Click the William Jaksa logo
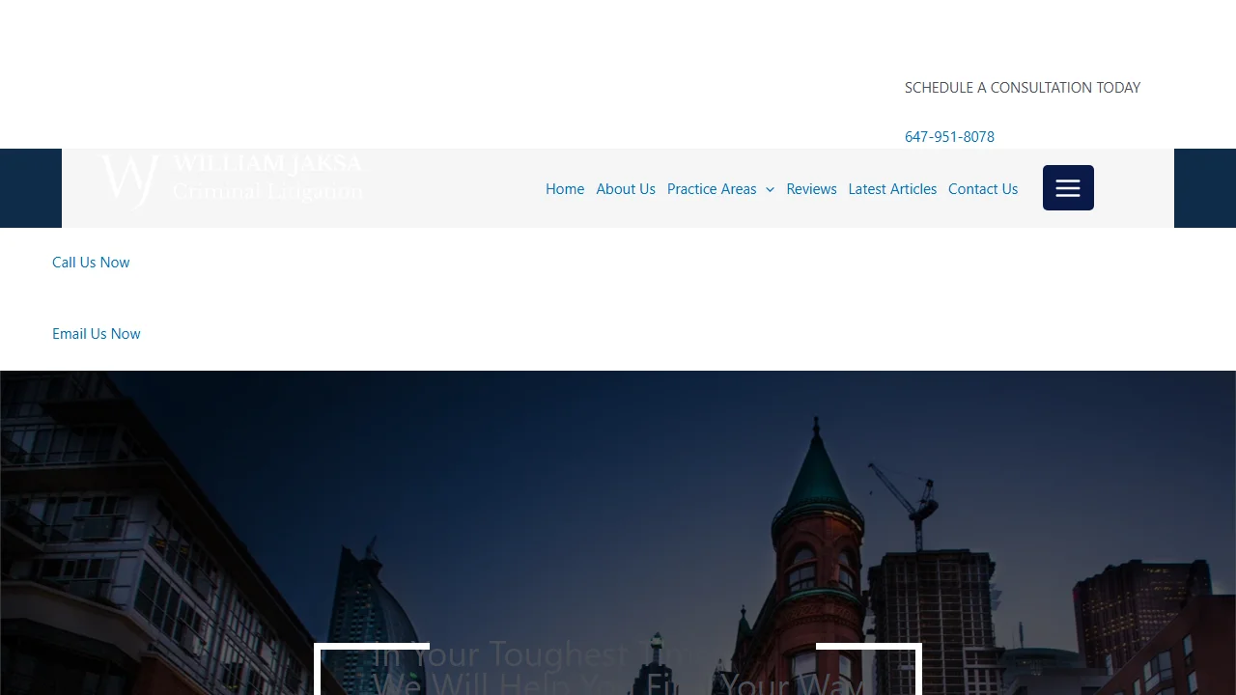The width and height of the screenshot is (1236, 695). [x=232, y=181]
